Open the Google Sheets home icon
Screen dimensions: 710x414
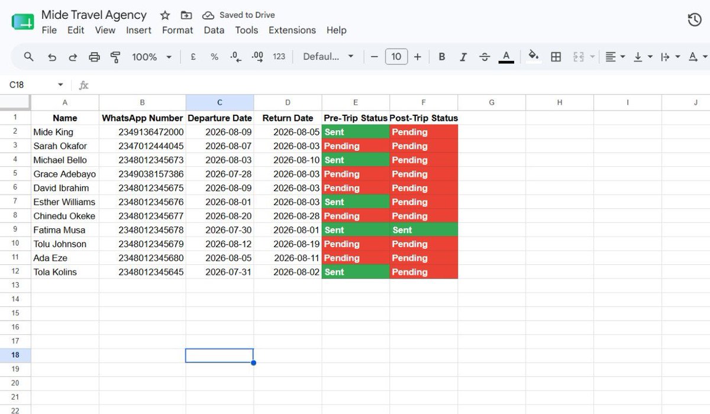[x=22, y=22]
